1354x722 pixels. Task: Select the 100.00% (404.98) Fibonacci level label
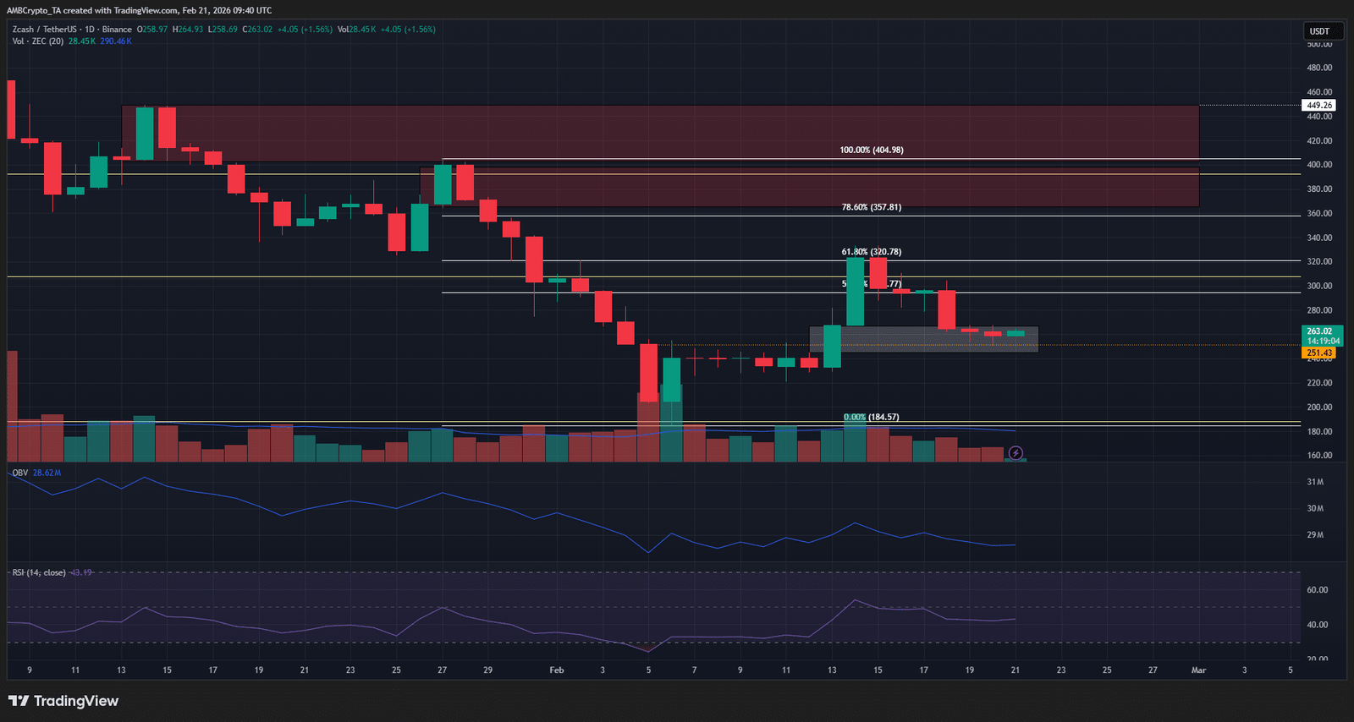871,150
